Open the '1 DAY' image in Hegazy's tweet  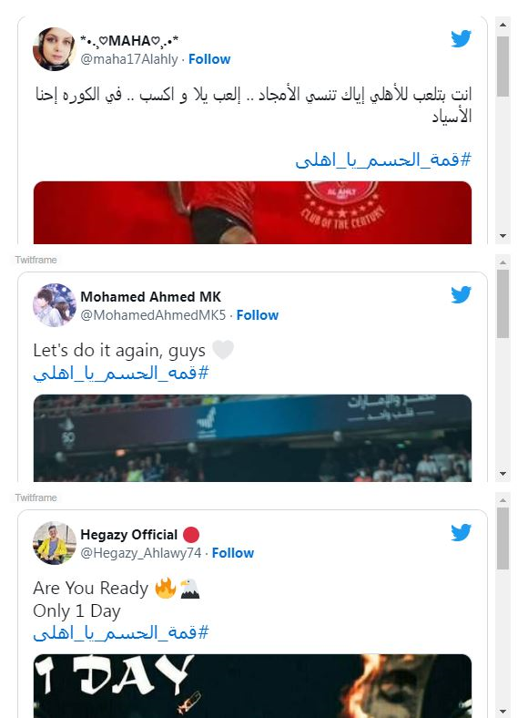click(x=252, y=686)
